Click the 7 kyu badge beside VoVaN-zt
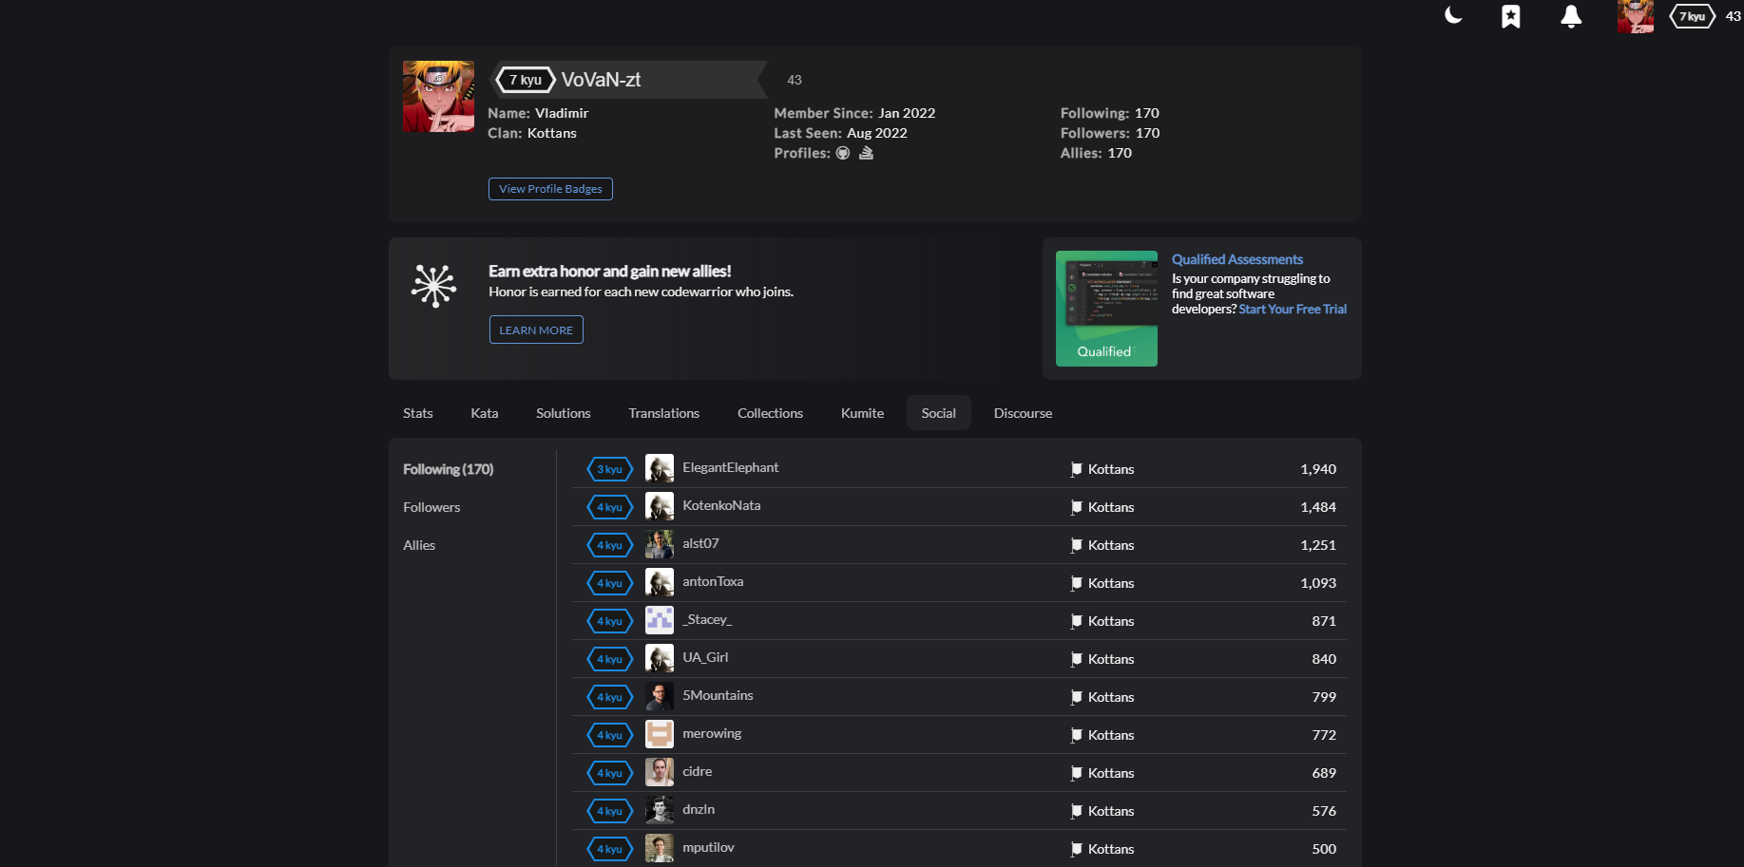1744x867 pixels. [526, 80]
